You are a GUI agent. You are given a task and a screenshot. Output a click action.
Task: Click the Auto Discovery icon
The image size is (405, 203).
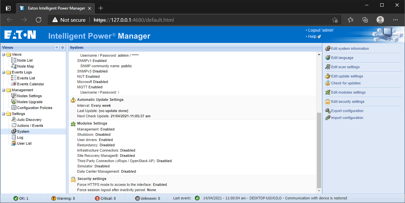pos(14,120)
